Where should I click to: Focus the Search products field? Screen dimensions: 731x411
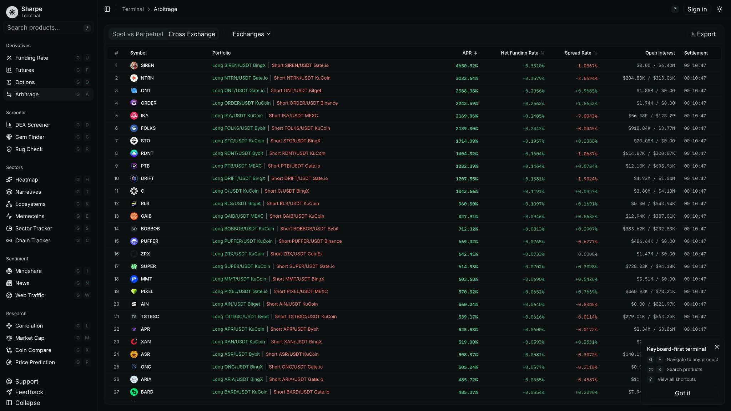43,28
